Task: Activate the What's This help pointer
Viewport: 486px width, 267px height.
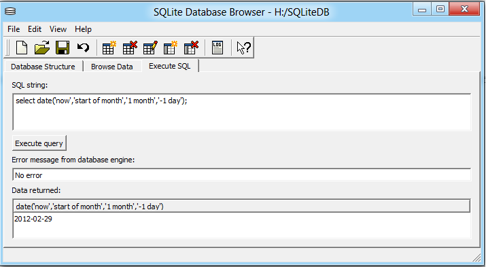Action: 243,48
